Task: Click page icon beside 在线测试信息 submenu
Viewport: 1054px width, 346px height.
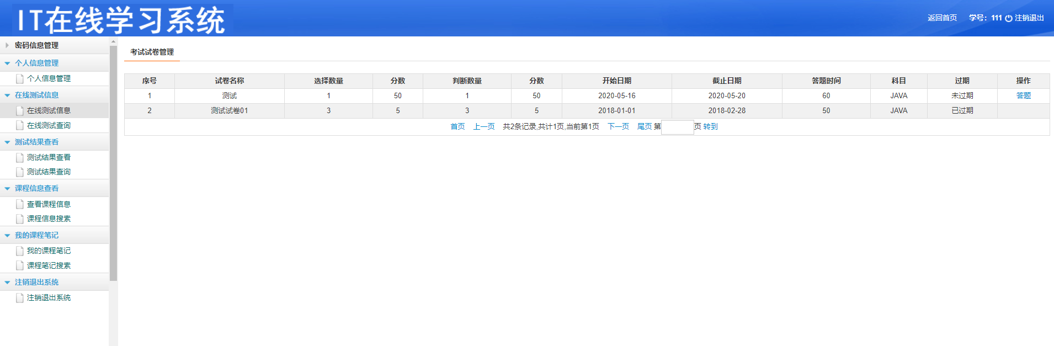Action: (x=20, y=111)
